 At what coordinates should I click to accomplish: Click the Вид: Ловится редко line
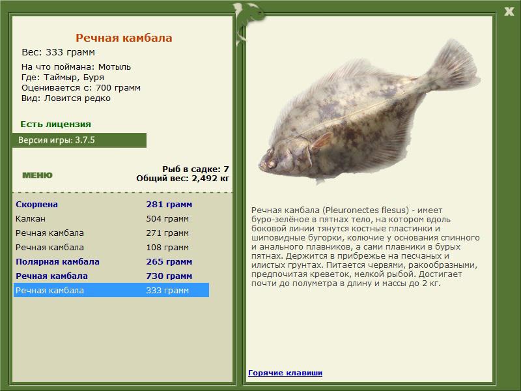(x=66, y=98)
